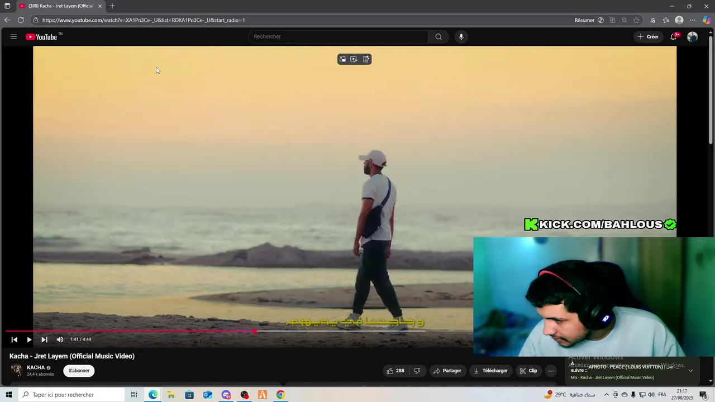The height and width of the screenshot is (402, 715).
Task: Open a new browser tab
Action: (x=112, y=6)
